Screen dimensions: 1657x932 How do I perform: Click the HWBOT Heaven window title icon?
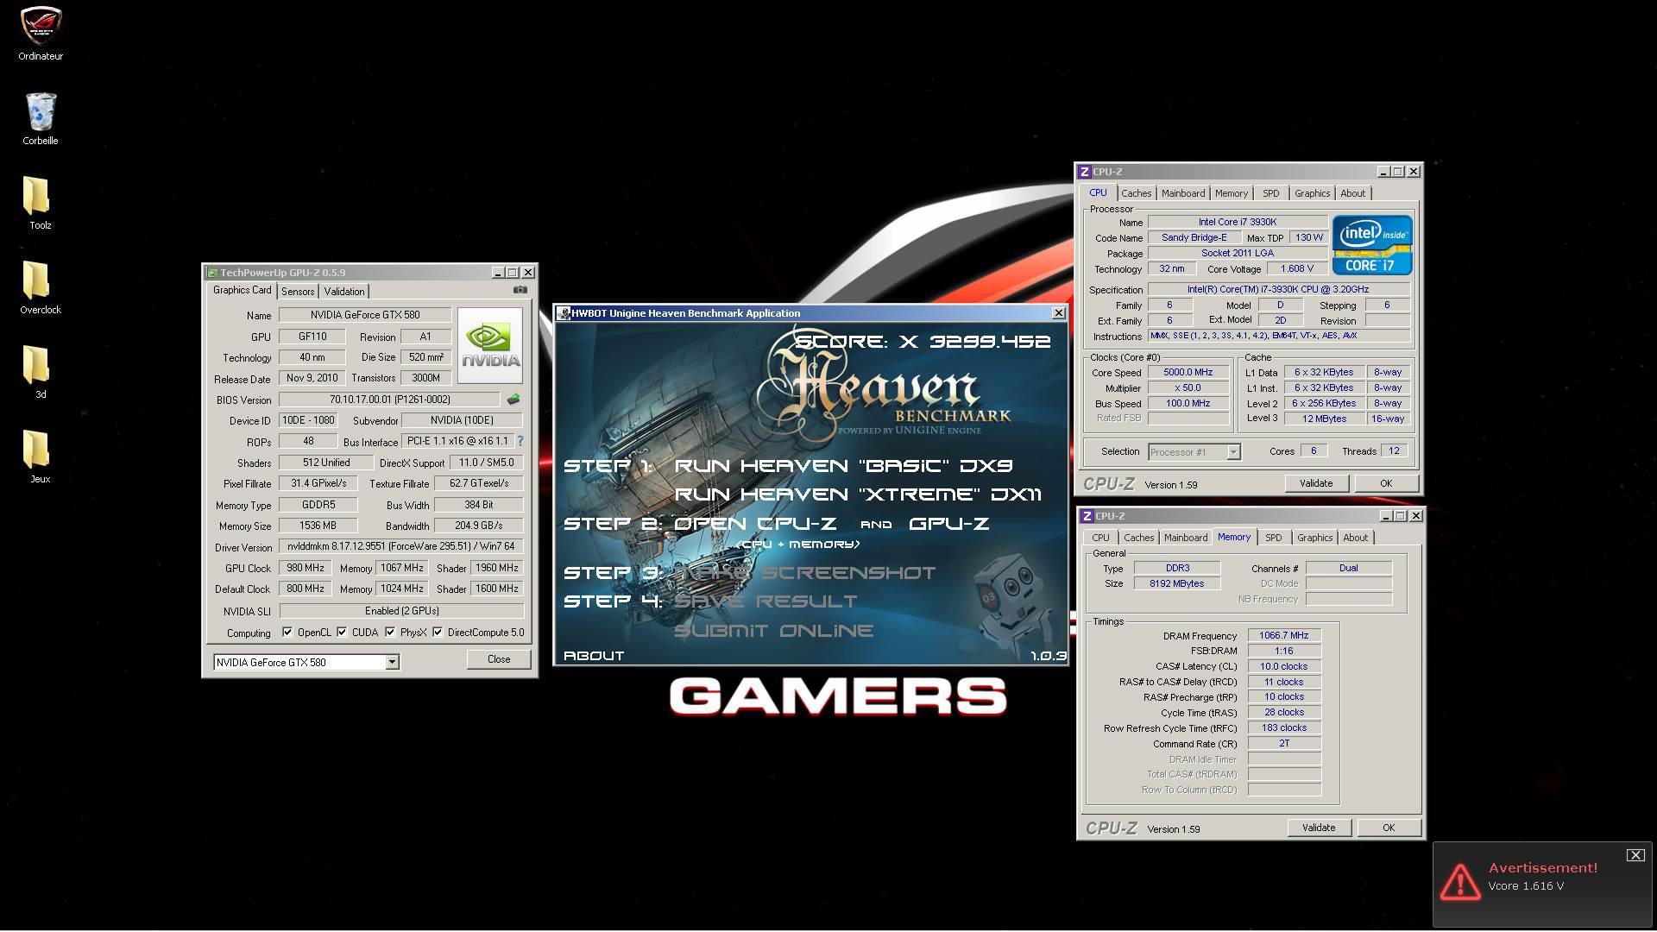[564, 313]
